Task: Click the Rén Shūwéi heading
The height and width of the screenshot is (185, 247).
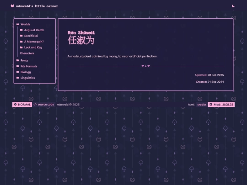Action: 81,32
